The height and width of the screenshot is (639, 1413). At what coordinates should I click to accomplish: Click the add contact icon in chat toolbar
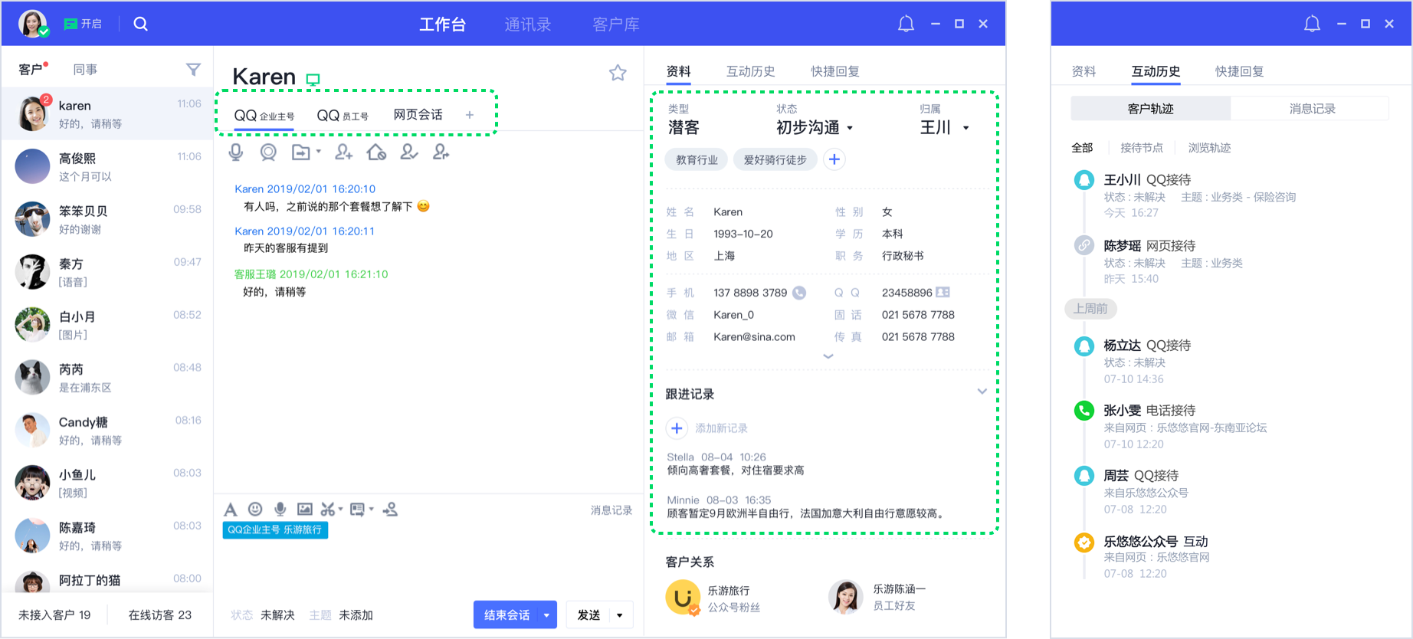click(343, 152)
